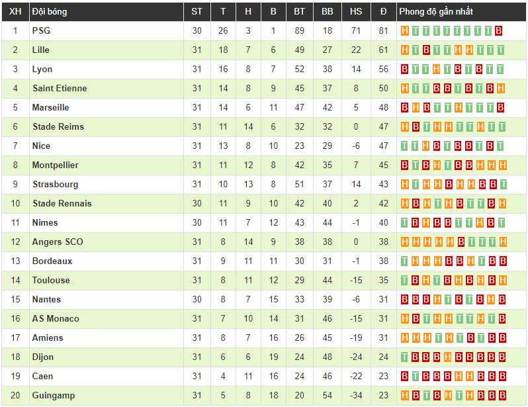Click the 'HS' column header
Screen dimensions: 528x407
[356, 11]
